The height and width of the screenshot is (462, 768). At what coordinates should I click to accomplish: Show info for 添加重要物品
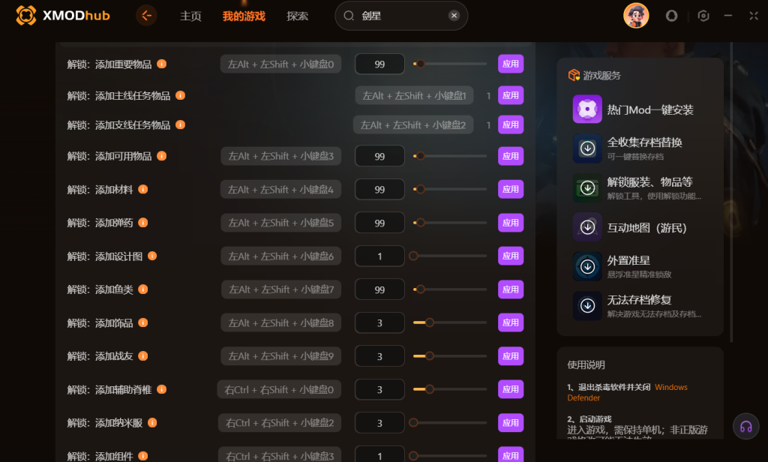click(x=161, y=64)
